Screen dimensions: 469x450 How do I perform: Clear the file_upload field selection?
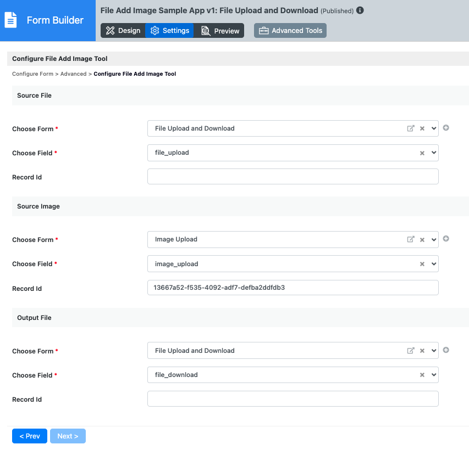422,153
